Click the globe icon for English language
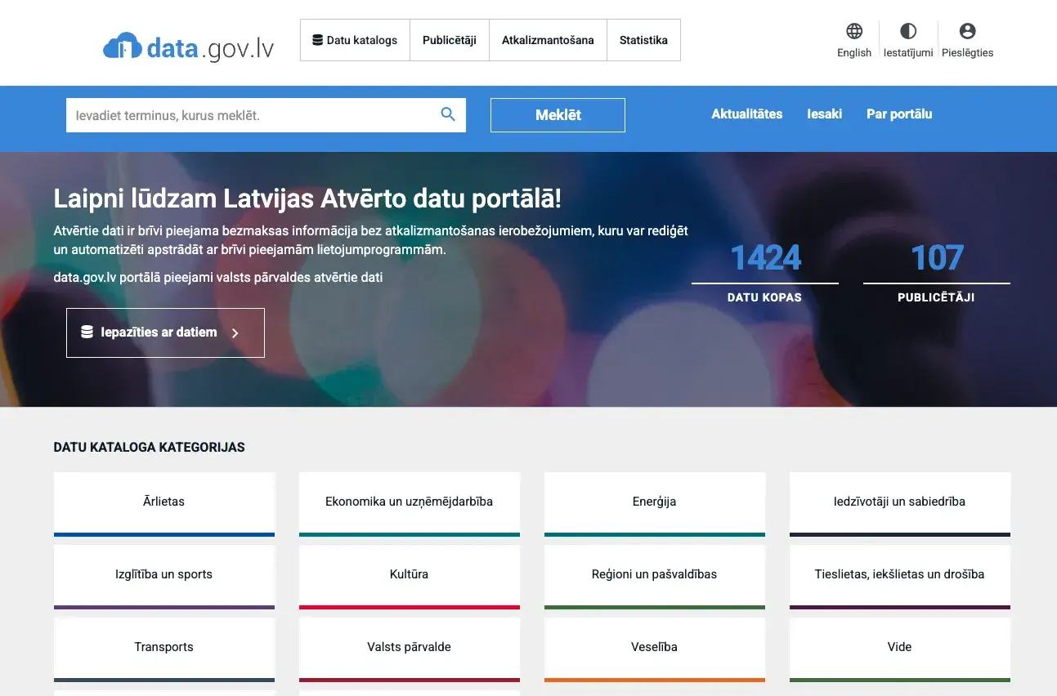This screenshot has width=1057, height=696. [x=853, y=33]
